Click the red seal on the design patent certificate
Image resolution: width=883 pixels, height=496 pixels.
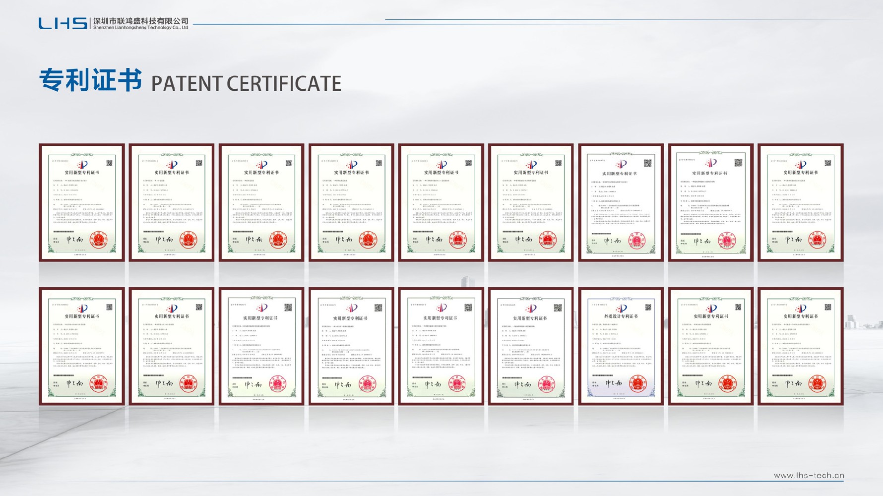pyautogui.click(x=637, y=383)
